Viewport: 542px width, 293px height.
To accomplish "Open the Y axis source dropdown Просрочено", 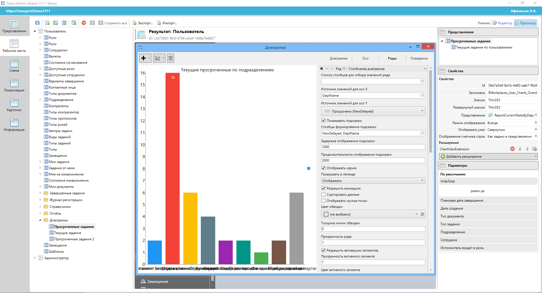I will (x=373, y=111).
